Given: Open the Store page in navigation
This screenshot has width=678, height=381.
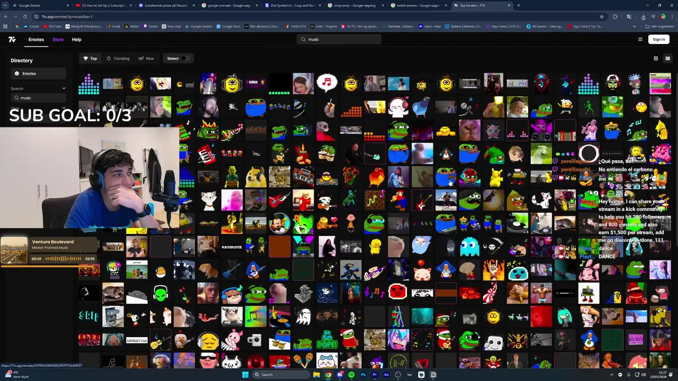Looking at the screenshot, I should (58, 39).
